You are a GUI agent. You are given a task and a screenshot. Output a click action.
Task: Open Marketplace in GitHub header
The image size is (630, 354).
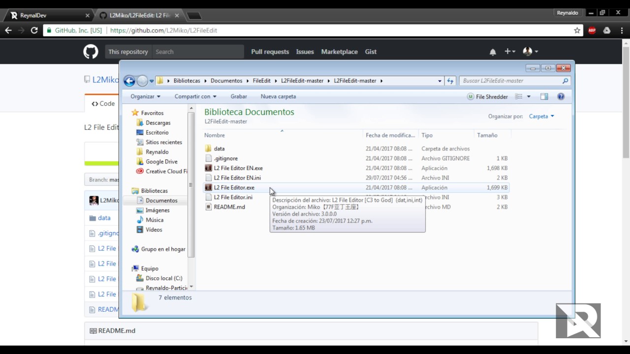click(339, 52)
